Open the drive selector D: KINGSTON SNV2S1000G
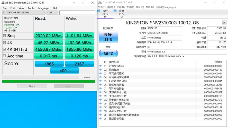 (x=24, y=13)
